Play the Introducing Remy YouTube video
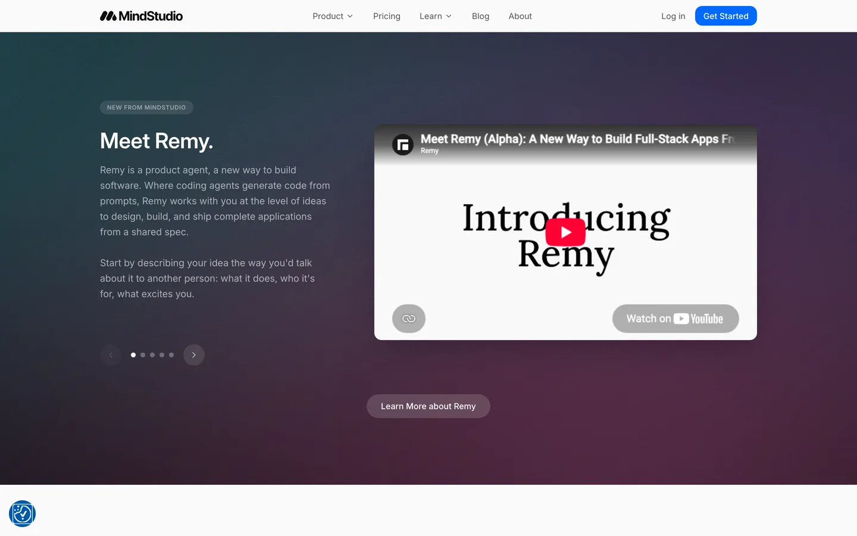 click(565, 232)
